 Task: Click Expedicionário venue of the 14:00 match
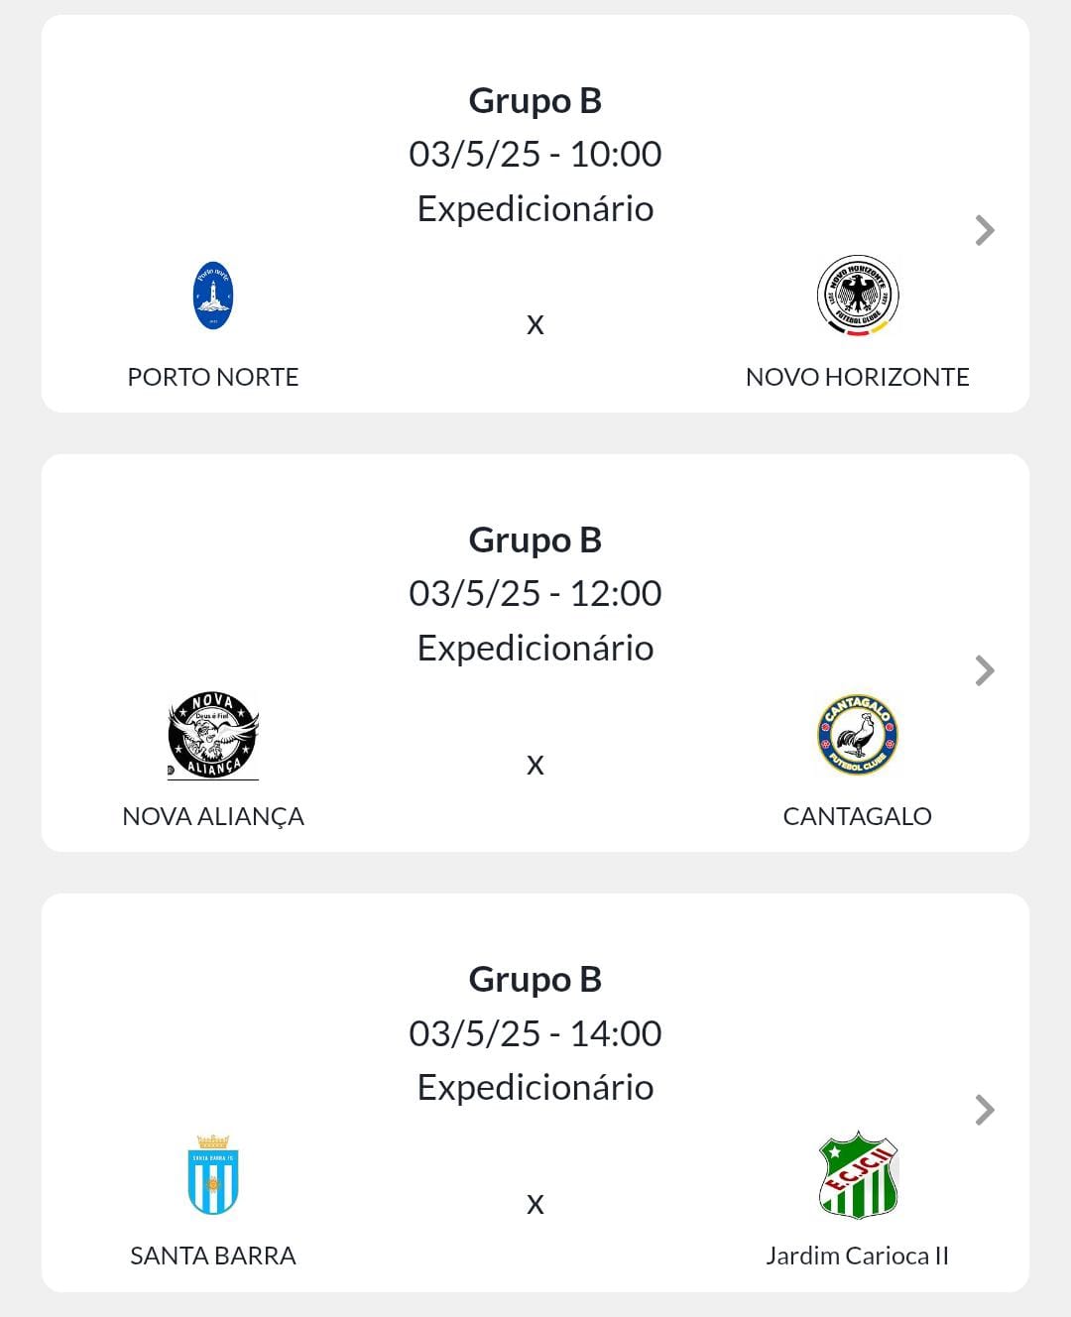coord(535,1087)
